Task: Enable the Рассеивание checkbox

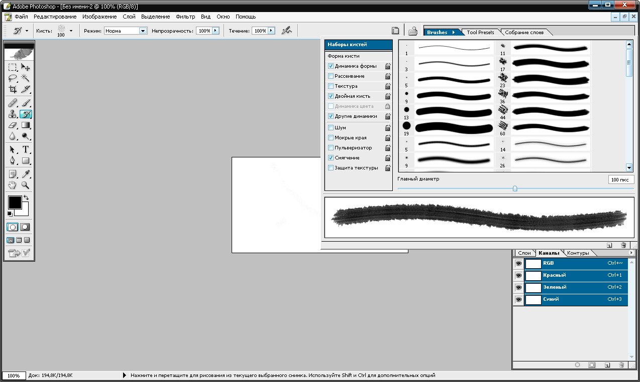Action: coord(331,76)
